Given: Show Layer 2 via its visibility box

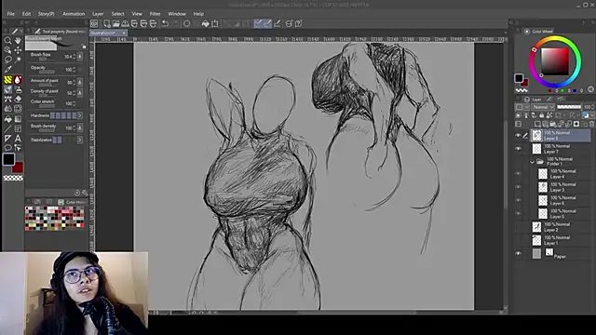Looking at the screenshot, I should tap(518, 227).
